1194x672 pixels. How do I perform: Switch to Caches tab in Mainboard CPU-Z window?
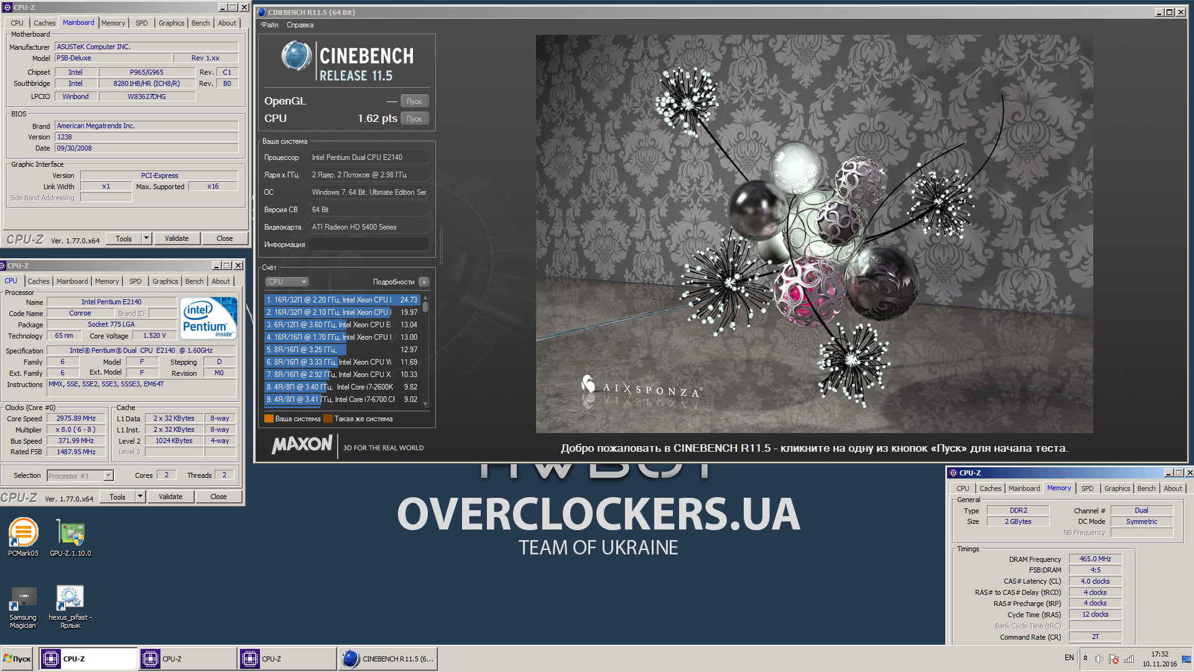click(44, 23)
